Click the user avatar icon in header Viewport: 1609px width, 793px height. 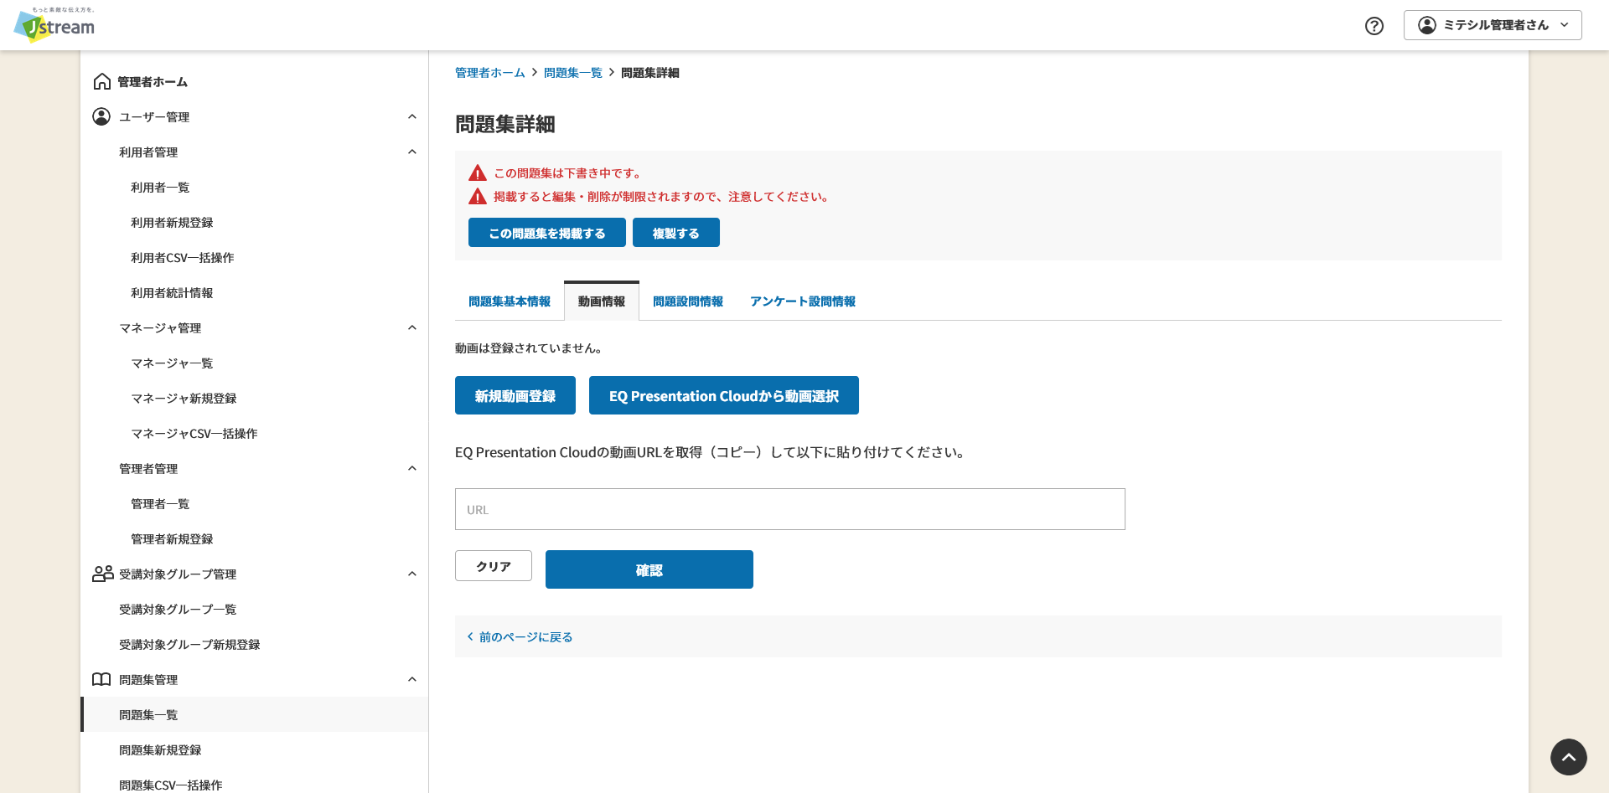click(x=1426, y=25)
